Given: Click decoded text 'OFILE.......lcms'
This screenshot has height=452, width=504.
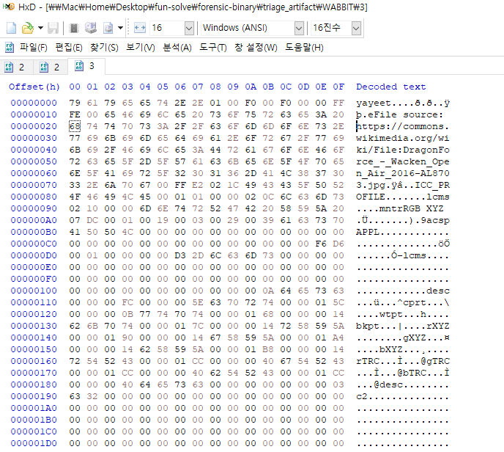Looking at the screenshot, I should click(x=402, y=197).
